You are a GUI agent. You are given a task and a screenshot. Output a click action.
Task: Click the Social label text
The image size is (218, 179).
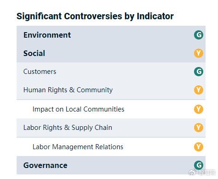[x=34, y=53]
